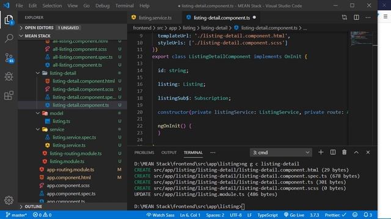
Task: Open the Explorer view in activity bar
Action: point(9,20)
